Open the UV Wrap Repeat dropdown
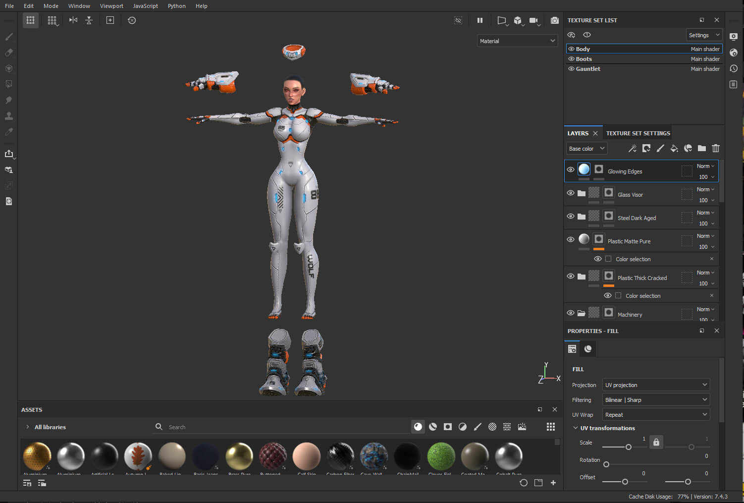Image resolution: width=744 pixels, height=503 pixels. [656, 415]
